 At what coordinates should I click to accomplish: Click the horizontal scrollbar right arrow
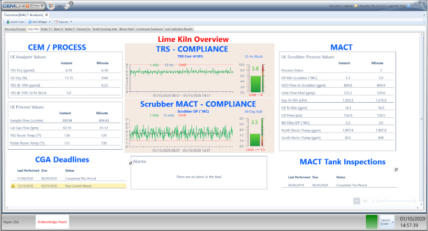[418, 208]
